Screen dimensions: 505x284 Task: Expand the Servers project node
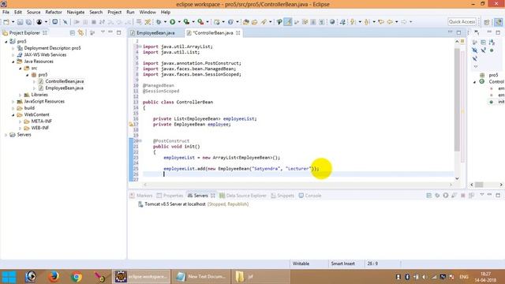tap(6, 135)
